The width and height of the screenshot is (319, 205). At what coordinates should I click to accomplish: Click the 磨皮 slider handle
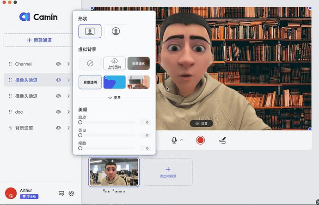pos(80,123)
